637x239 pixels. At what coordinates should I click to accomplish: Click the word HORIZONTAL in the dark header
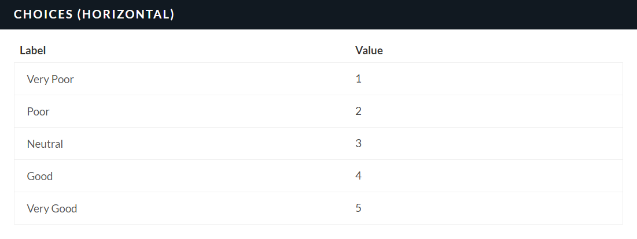[126, 14]
